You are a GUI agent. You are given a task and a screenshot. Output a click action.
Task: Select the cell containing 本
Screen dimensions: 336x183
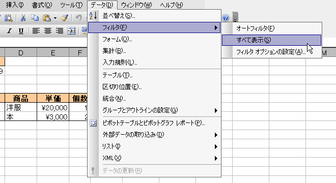[21, 116]
